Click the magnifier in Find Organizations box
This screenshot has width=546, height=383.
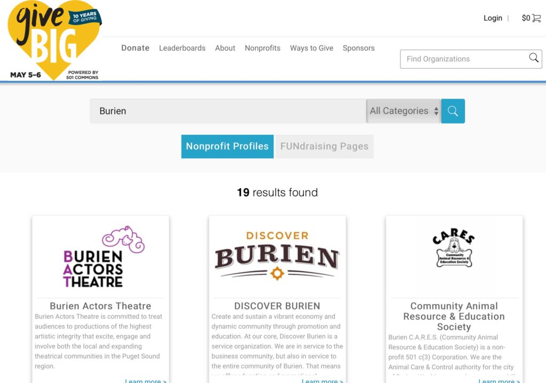533,58
